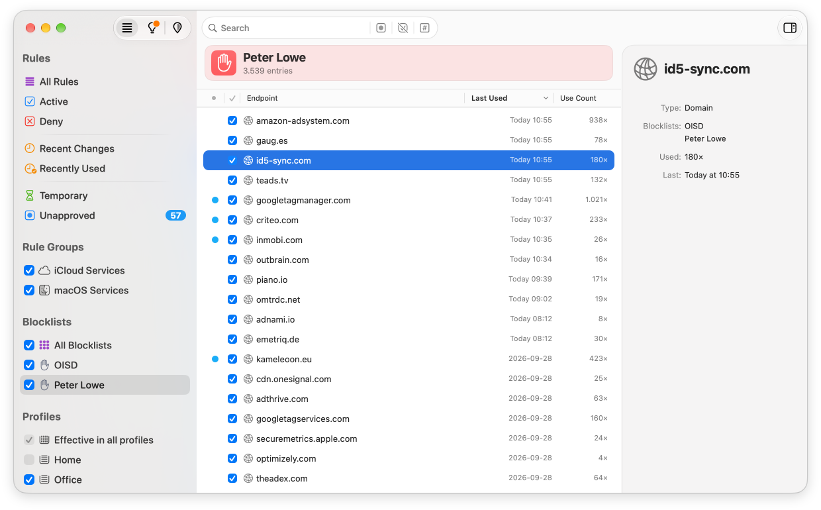Screen dimensions: 821x510
Task: Select the piano.io entry row
Action: [x=409, y=280]
